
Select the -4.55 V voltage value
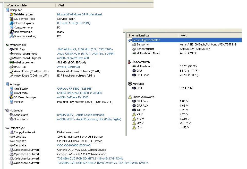184,128
